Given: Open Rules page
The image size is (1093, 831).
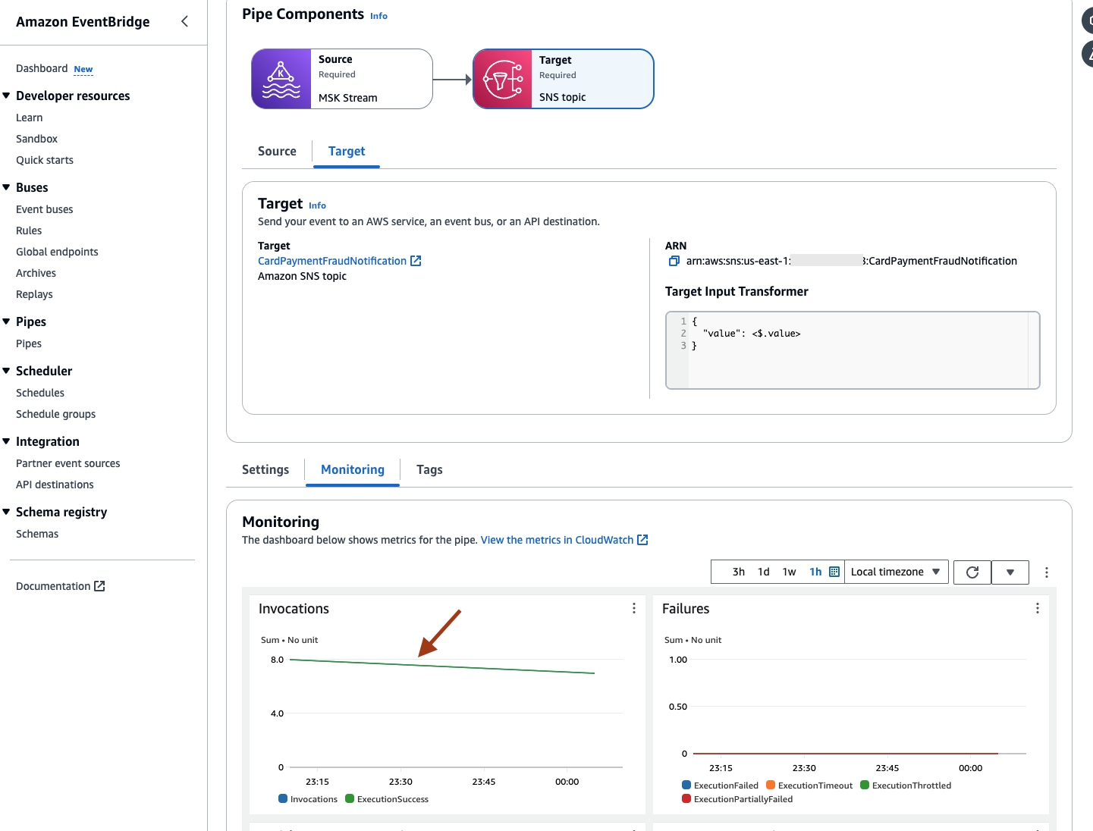Looking at the screenshot, I should coord(29,230).
